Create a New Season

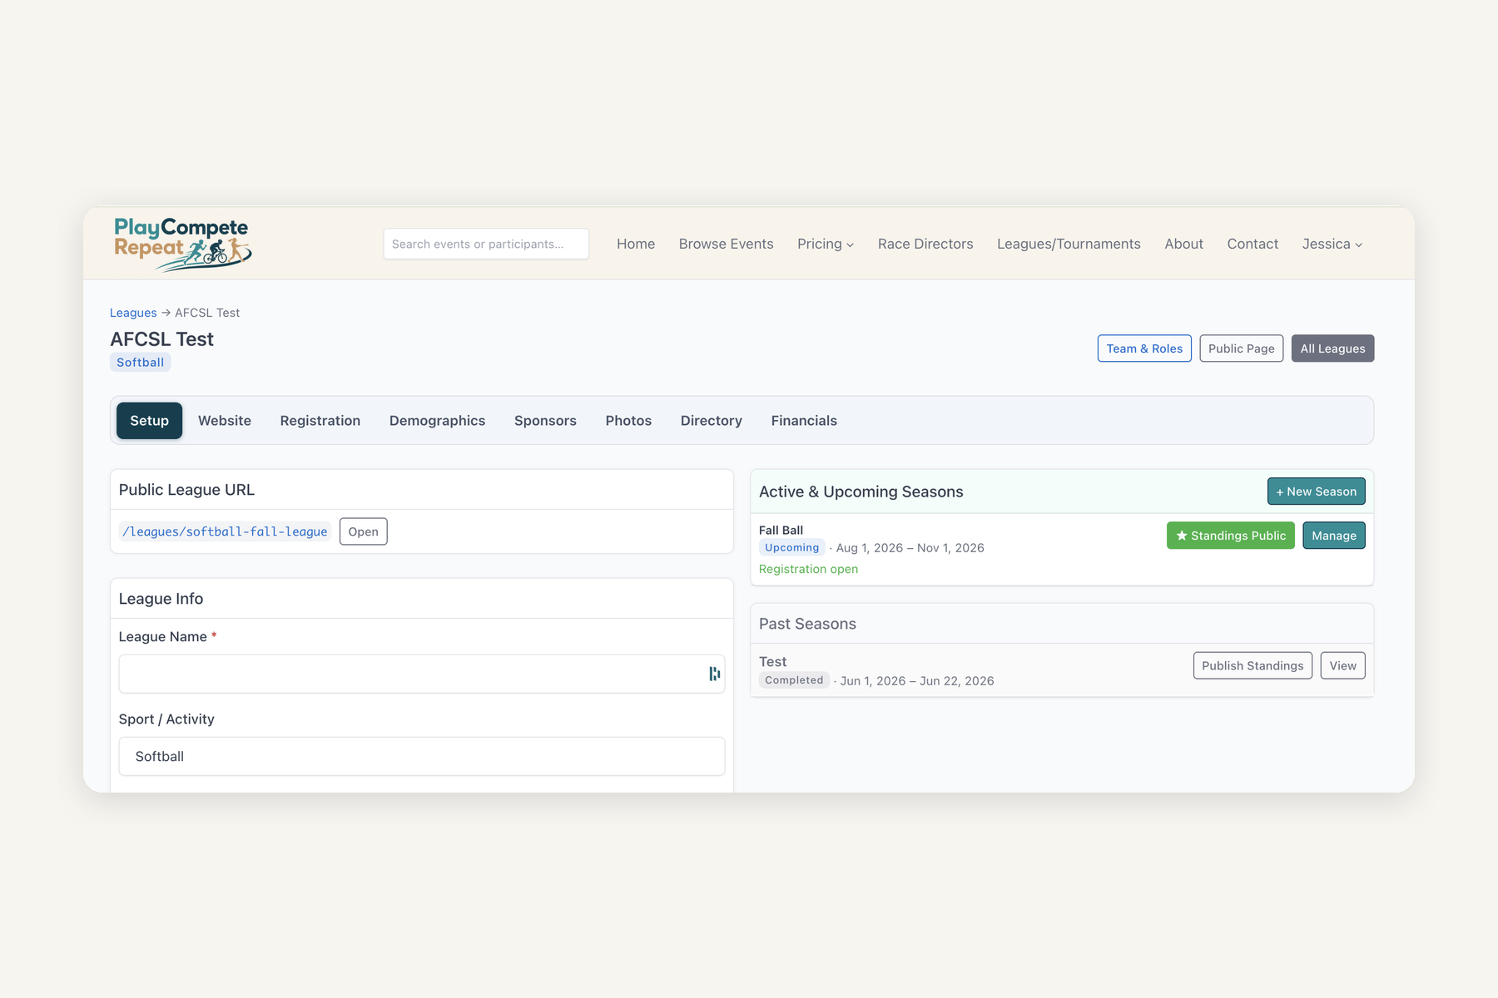coord(1316,492)
